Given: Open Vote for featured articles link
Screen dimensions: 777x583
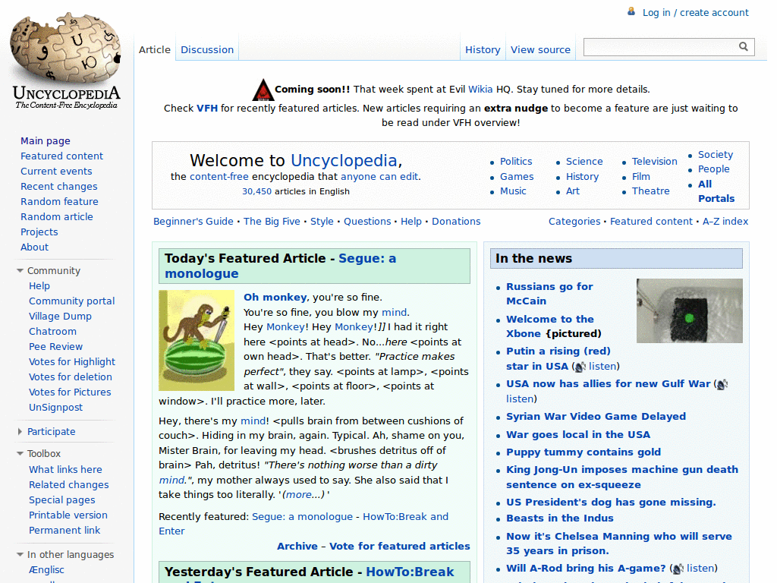Looking at the screenshot, I should pyautogui.click(x=399, y=547).
